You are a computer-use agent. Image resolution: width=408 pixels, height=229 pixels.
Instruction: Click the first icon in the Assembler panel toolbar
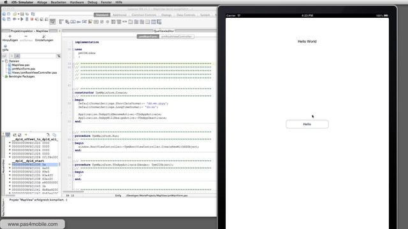(8, 135)
